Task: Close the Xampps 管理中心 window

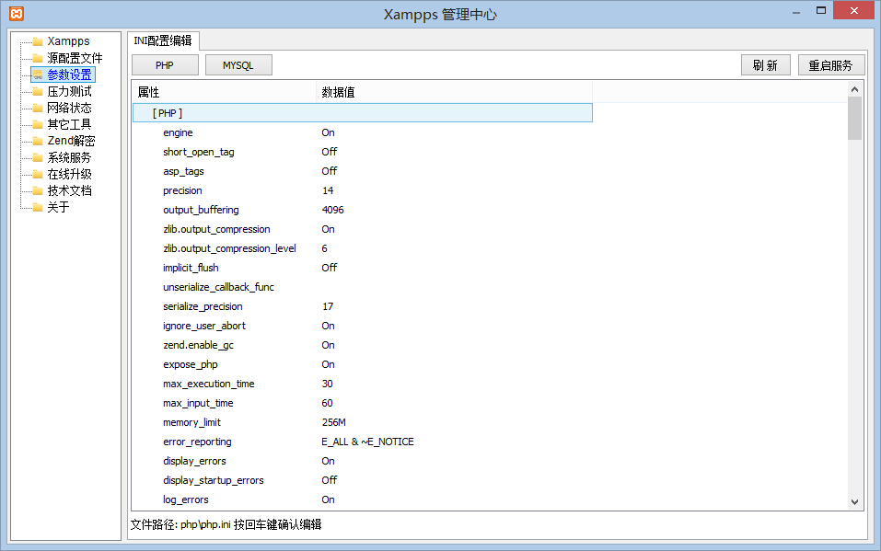Action: pos(853,11)
